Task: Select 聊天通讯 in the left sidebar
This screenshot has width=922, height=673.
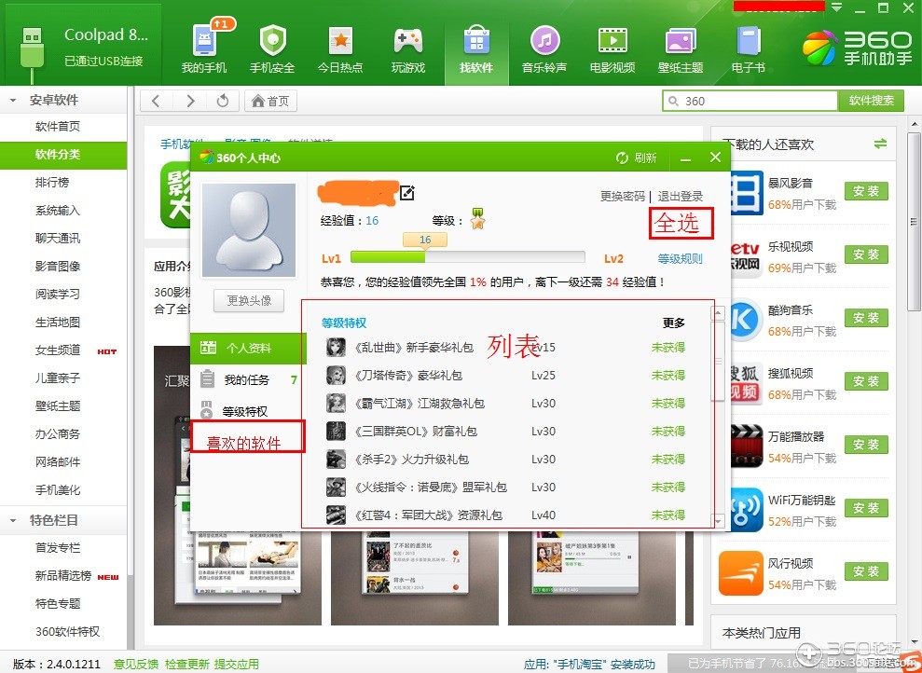Action: click(x=58, y=238)
